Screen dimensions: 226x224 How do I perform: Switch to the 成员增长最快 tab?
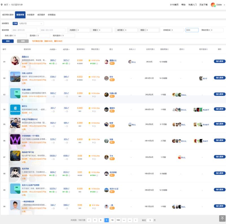click(8, 15)
